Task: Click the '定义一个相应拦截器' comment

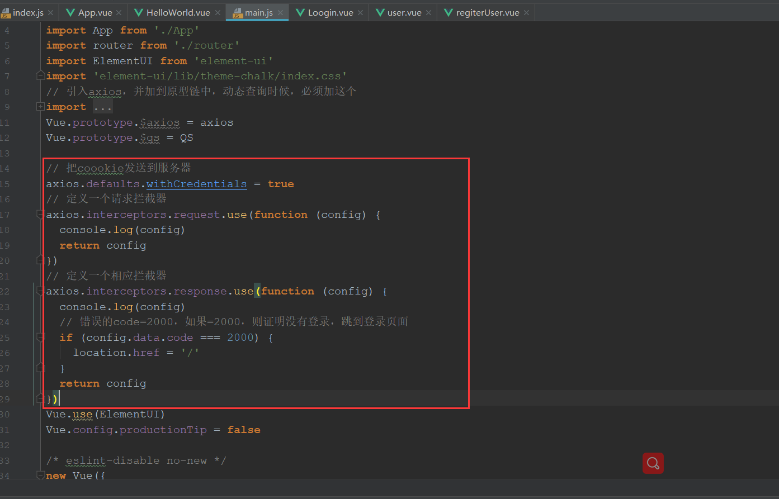Action: (106, 275)
